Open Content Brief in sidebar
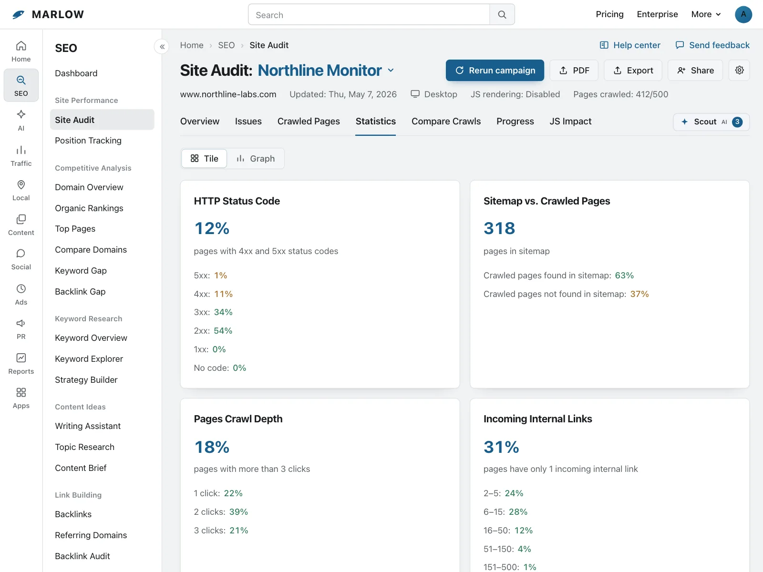This screenshot has height=572, width=763. 102,468
